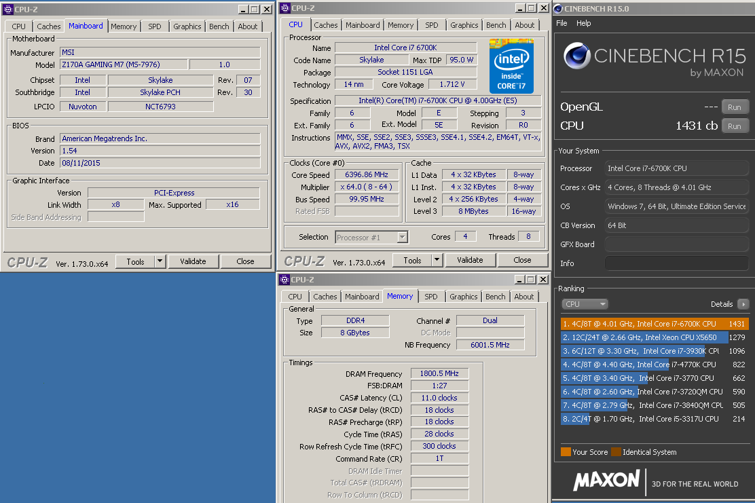Switch to Memory tab in CPU window
755x503 pixels.
click(x=401, y=25)
